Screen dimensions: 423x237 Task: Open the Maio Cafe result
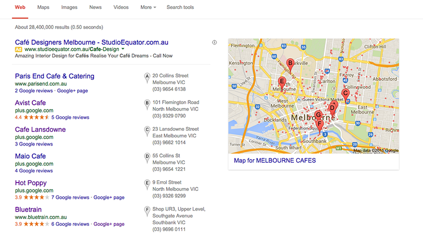point(30,156)
